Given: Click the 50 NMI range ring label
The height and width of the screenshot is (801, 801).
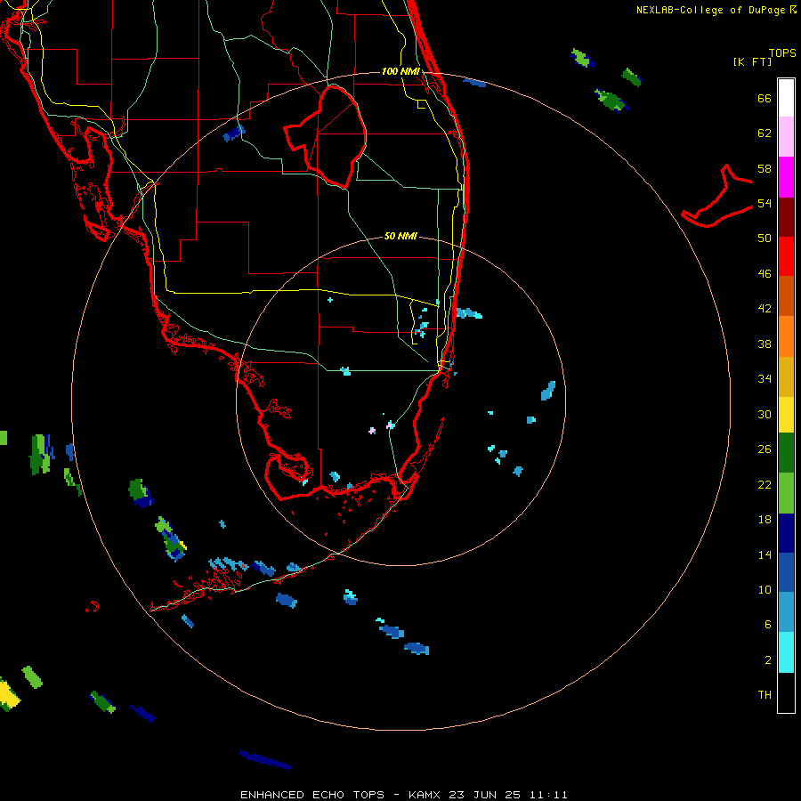Looking at the screenshot, I should [x=400, y=236].
